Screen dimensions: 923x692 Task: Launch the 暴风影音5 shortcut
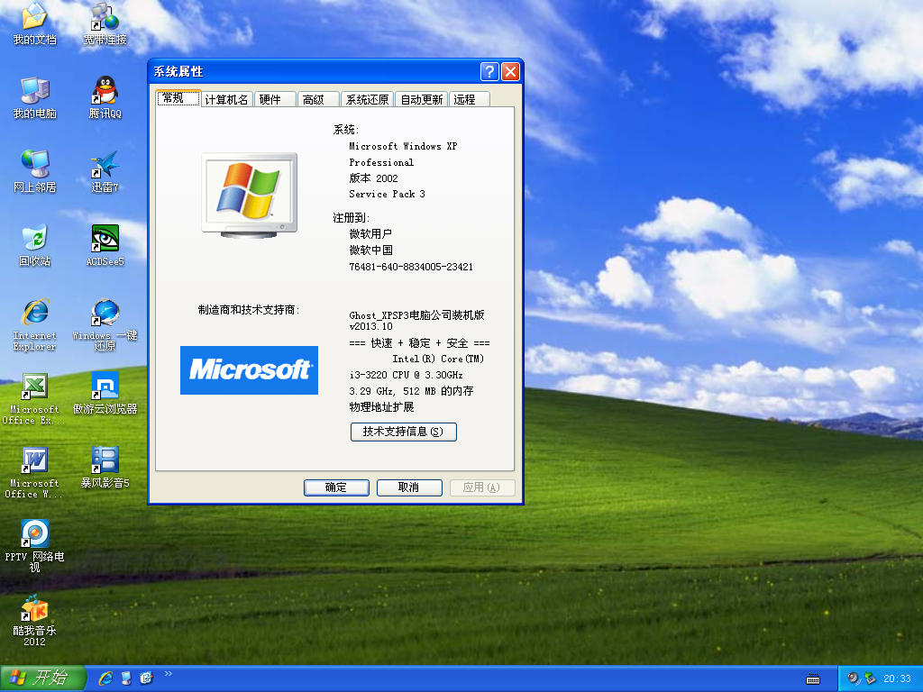click(x=105, y=468)
